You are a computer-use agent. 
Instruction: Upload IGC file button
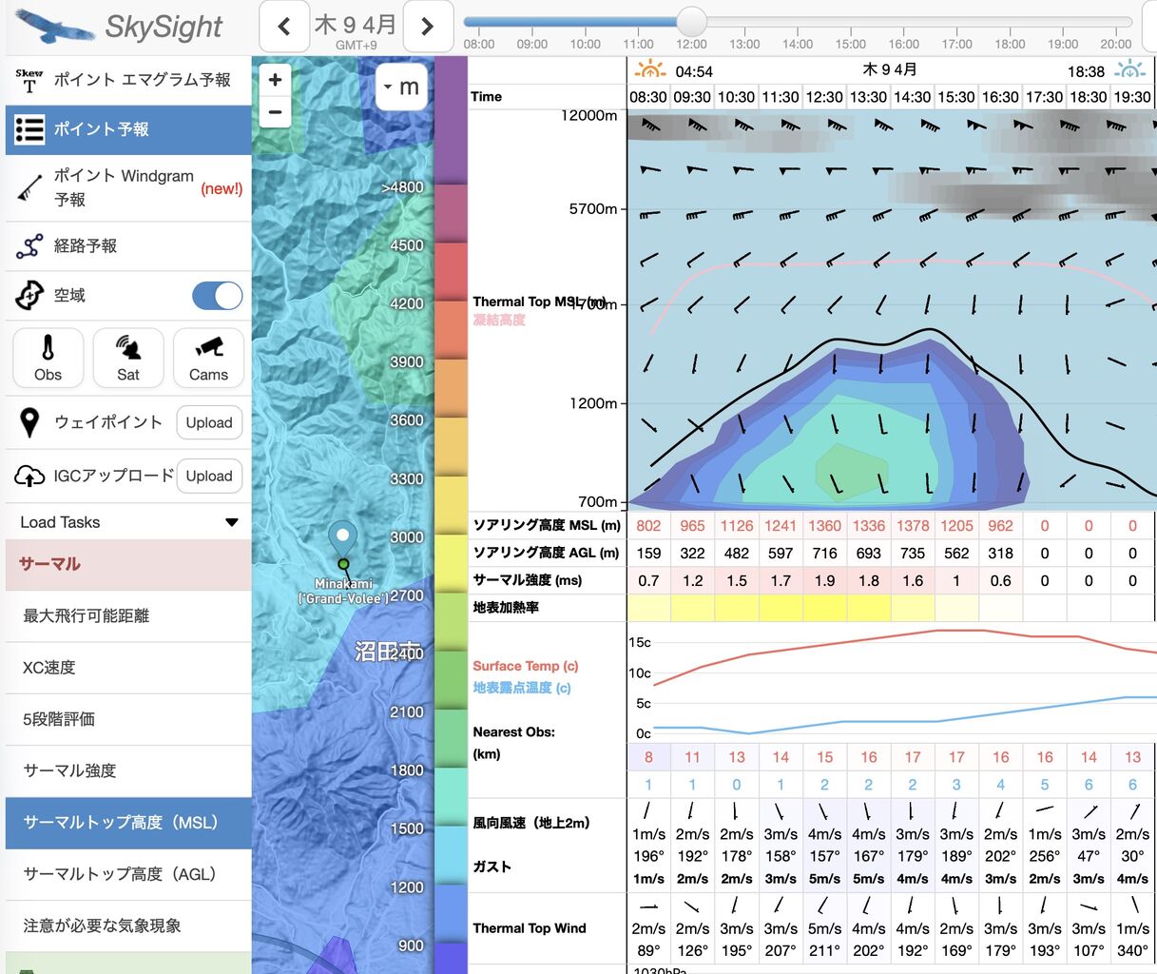(x=209, y=476)
